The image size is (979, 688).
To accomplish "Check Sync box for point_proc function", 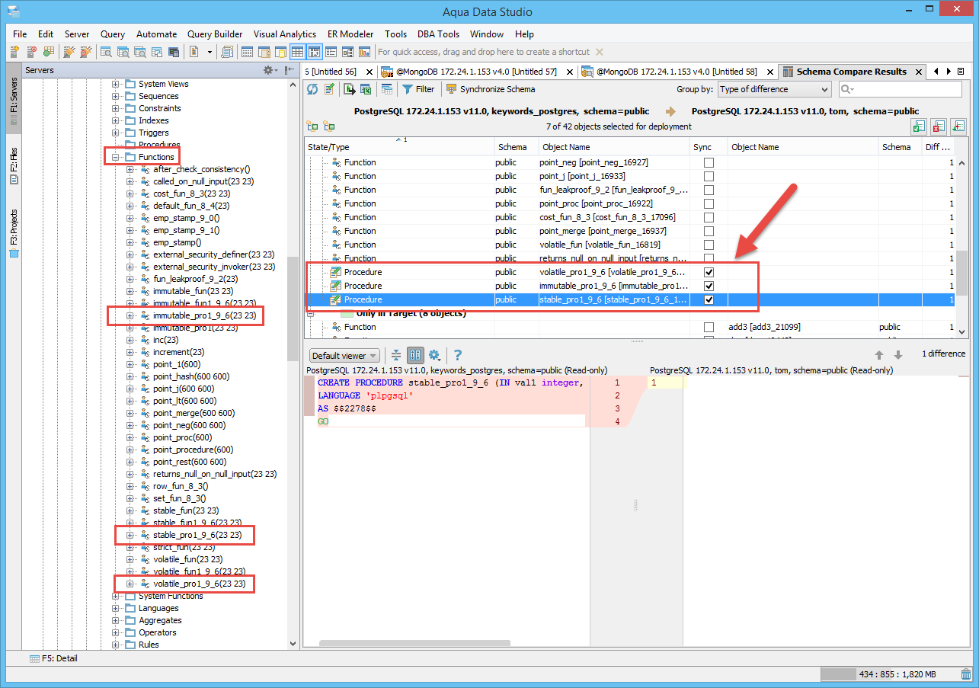I will tap(709, 203).
